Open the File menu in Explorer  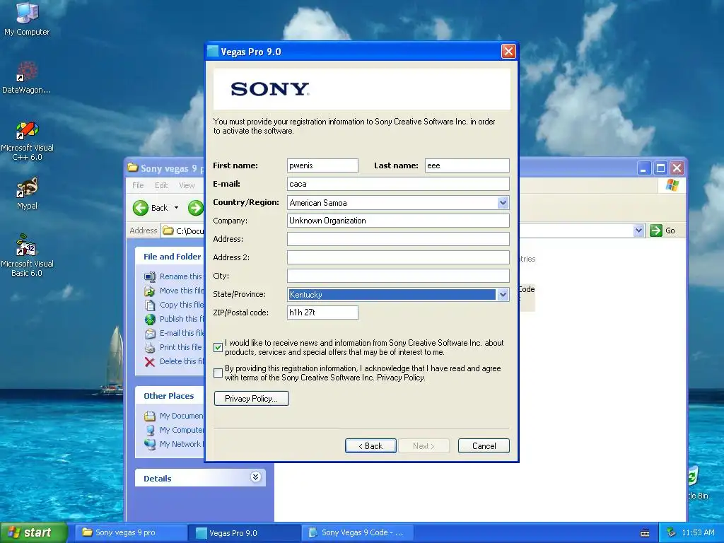(138, 185)
